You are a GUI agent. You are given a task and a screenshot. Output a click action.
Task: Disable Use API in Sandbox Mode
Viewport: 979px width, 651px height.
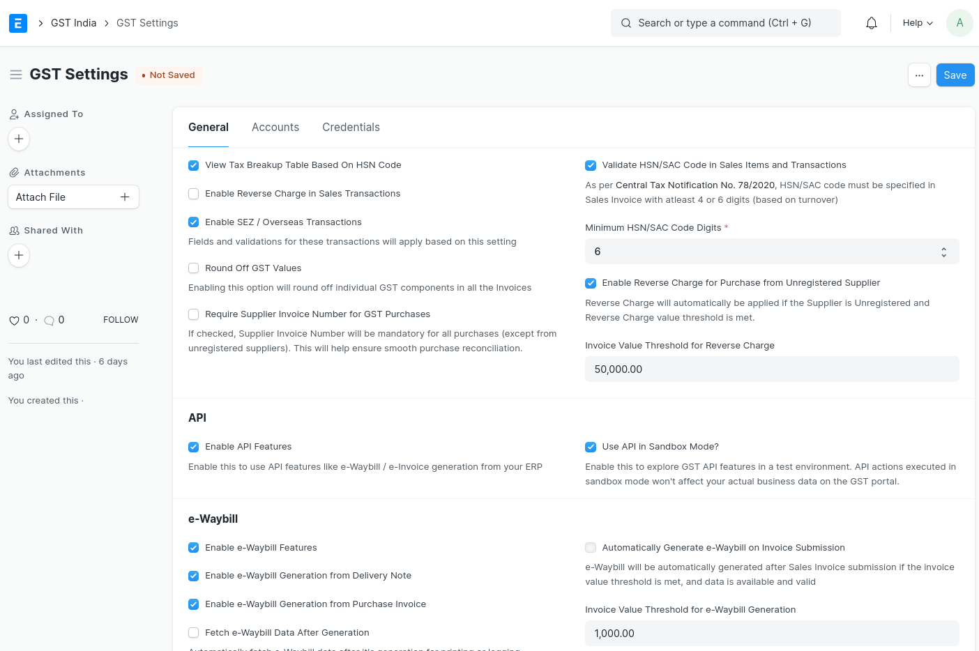591,447
